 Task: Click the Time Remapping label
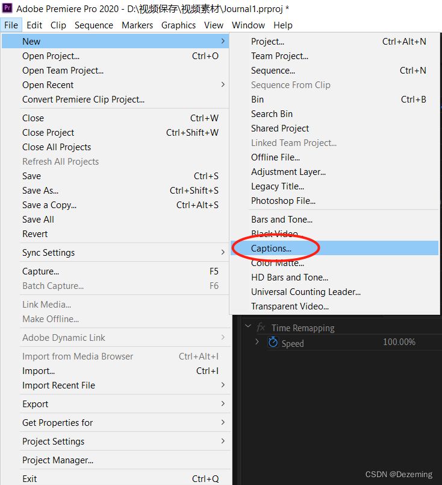[x=303, y=328]
